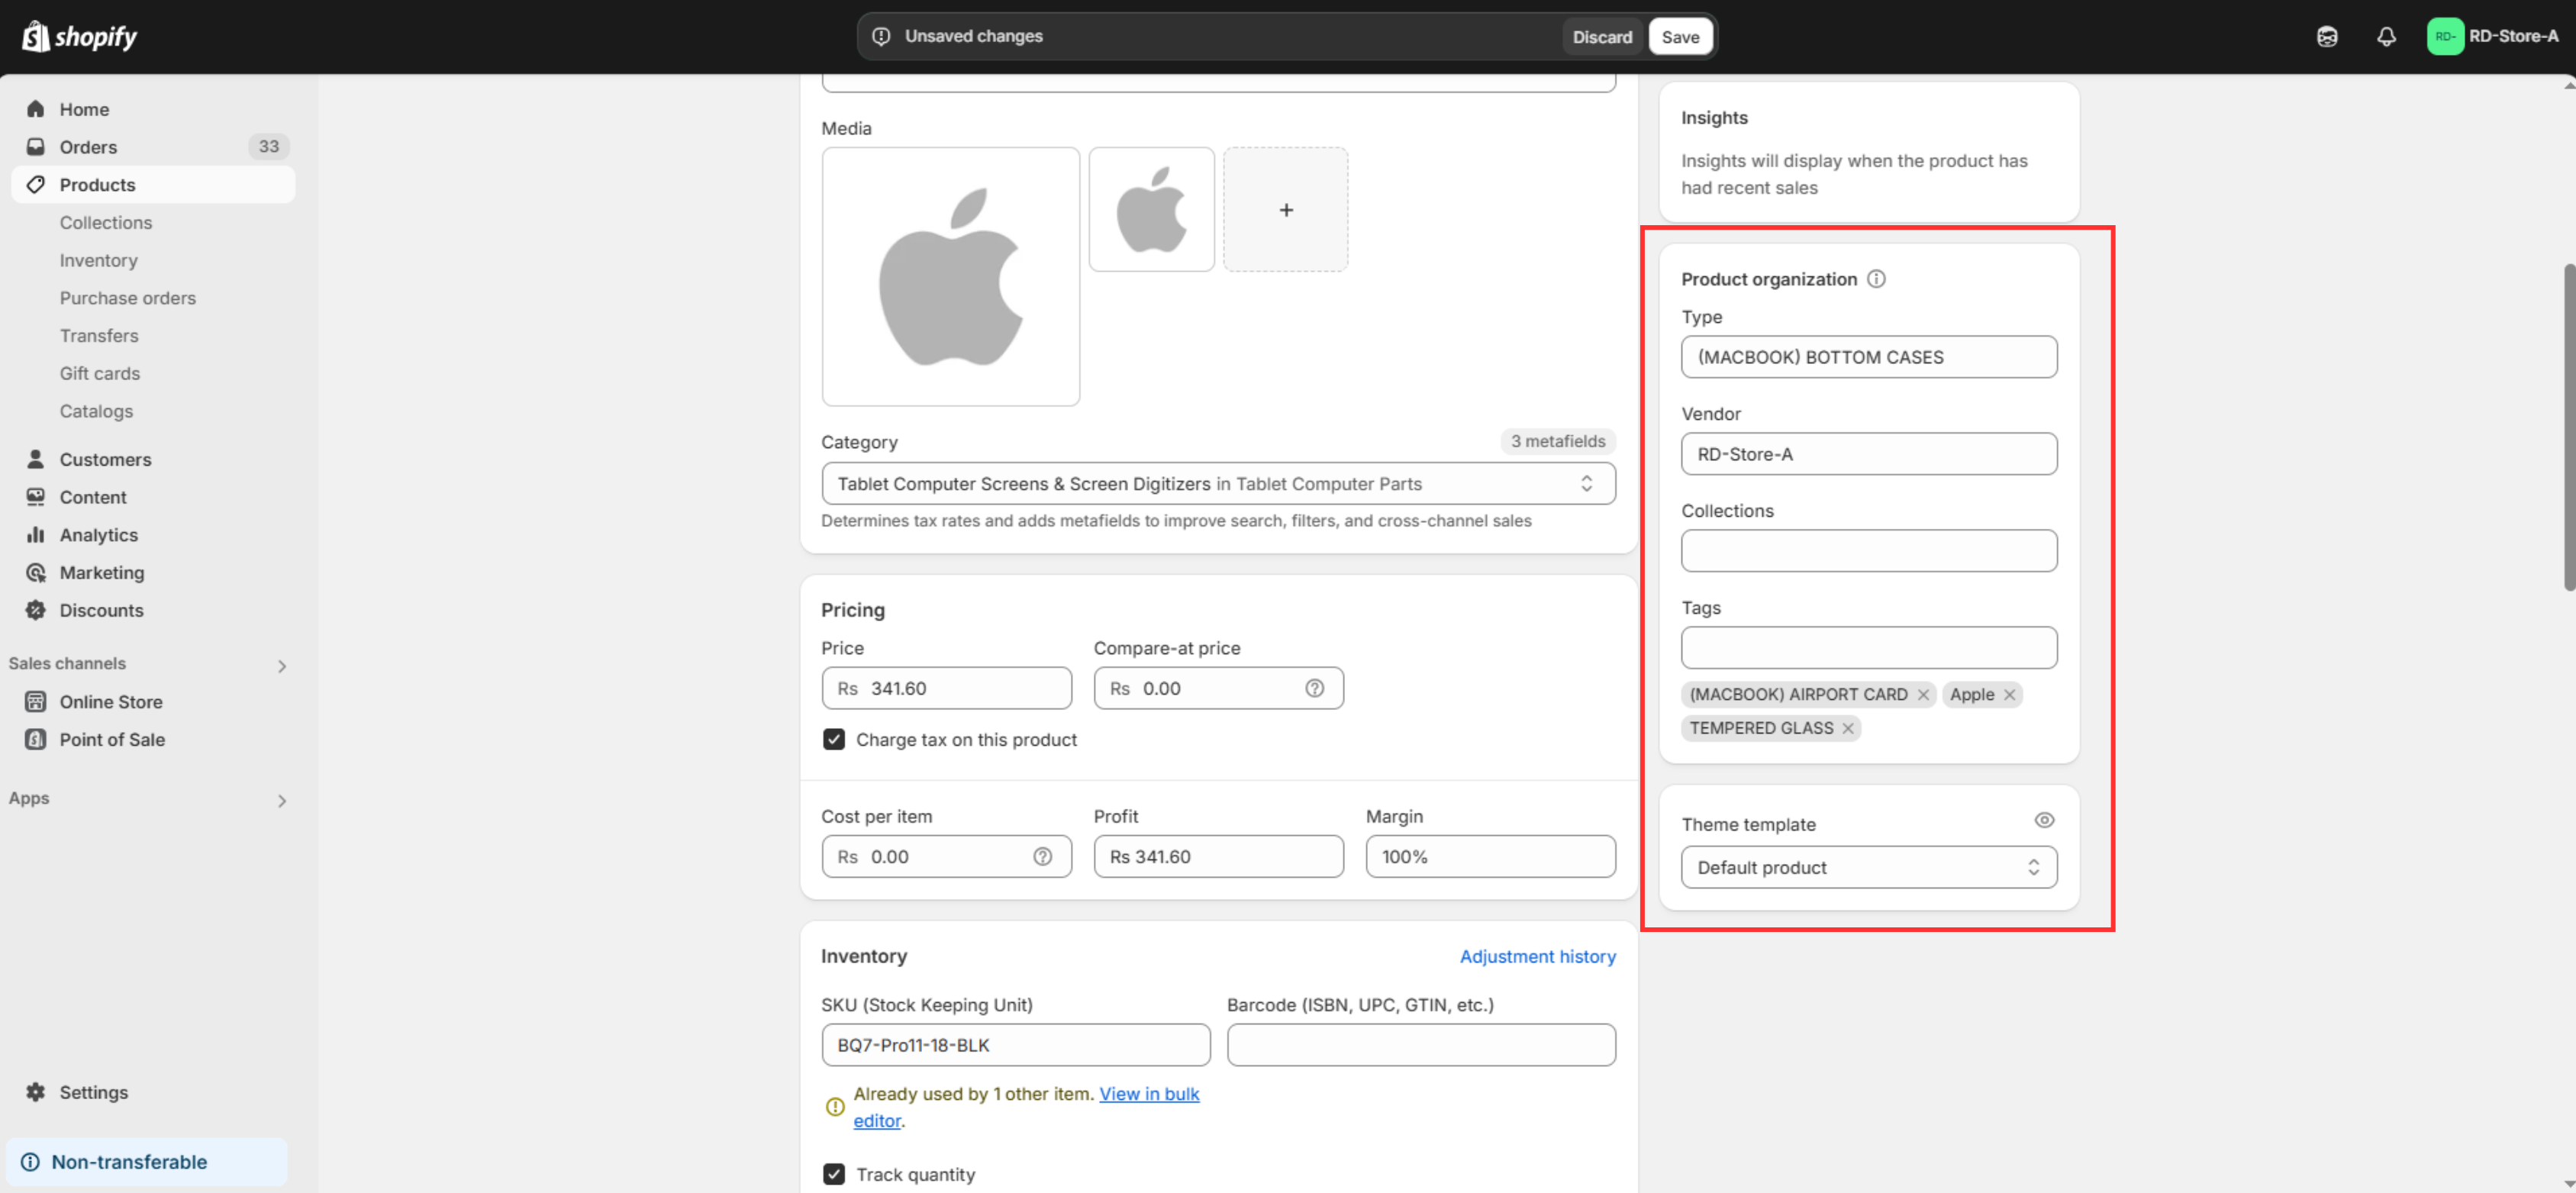The width and height of the screenshot is (2576, 1193).
Task: Click the page vertical scrollbar
Action: [2568, 427]
